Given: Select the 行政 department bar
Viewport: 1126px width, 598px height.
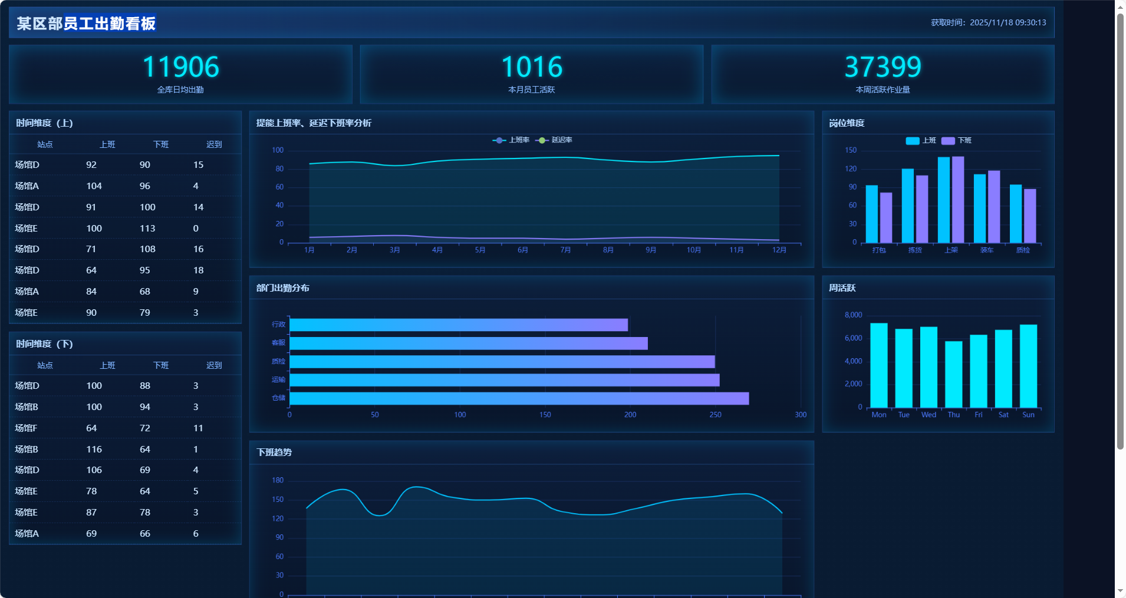Looking at the screenshot, I should (458, 325).
